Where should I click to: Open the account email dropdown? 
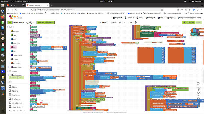pyautogui.click(x=189, y=18)
